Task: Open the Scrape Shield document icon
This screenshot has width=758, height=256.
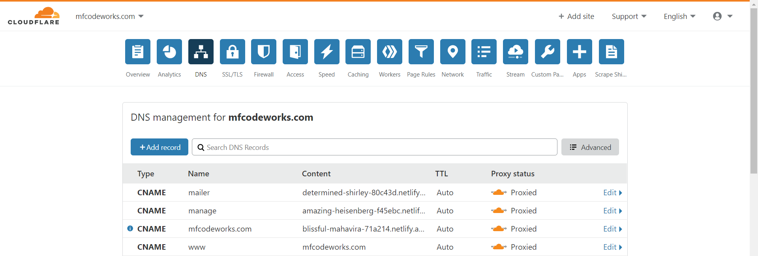Action: pyautogui.click(x=612, y=52)
